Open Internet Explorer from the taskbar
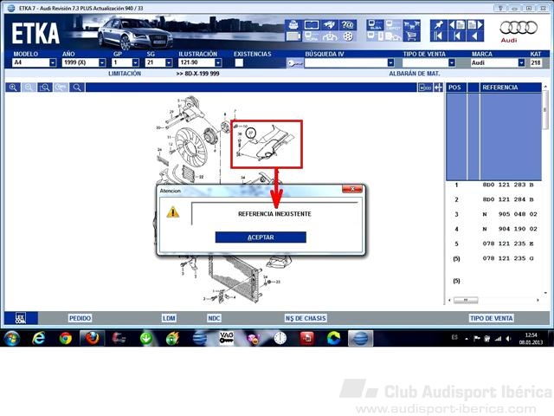The width and height of the screenshot is (554, 416). 38,339
